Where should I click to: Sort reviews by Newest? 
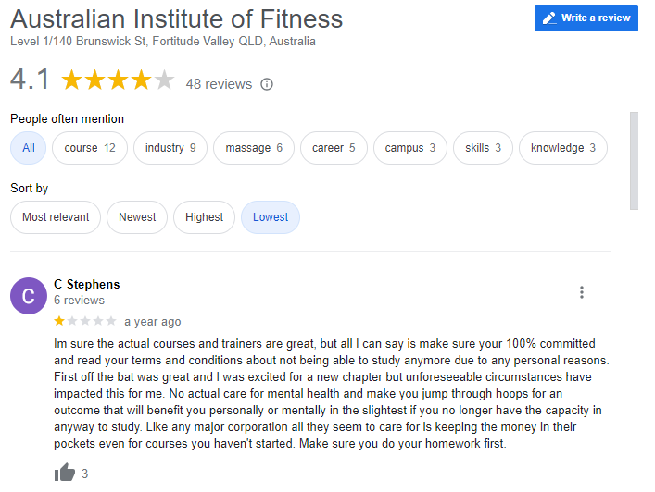(x=137, y=217)
